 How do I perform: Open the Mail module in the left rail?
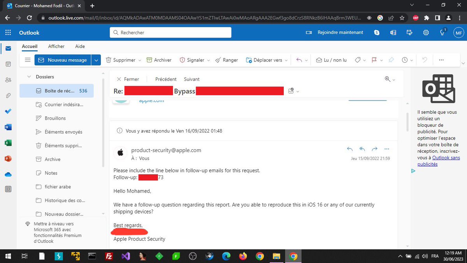coord(8,48)
